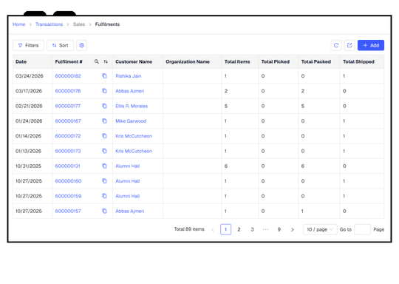Open Alumni Hall in the 10/31/2025 row
Image resolution: width=399 pixels, height=284 pixels.
(128, 166)
